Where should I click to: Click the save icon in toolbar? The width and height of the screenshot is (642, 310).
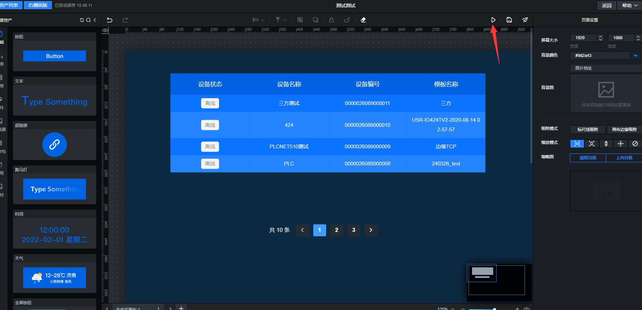point(509,20)
